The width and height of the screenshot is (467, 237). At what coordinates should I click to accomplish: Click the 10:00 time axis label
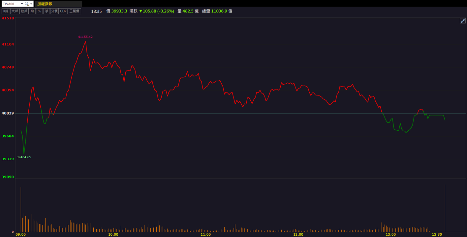tap(113, 234)
